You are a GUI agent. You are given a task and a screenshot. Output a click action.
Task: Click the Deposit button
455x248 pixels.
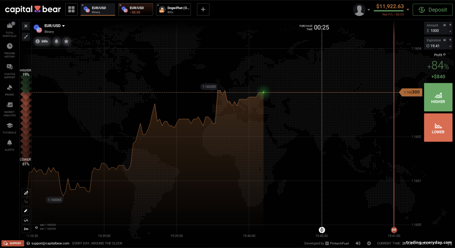pos(433,10)
